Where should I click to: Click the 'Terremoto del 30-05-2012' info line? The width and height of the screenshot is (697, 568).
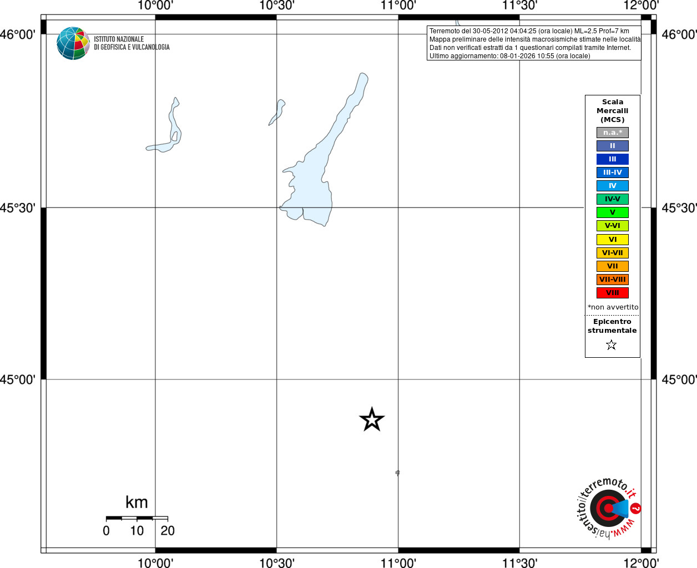529,31
